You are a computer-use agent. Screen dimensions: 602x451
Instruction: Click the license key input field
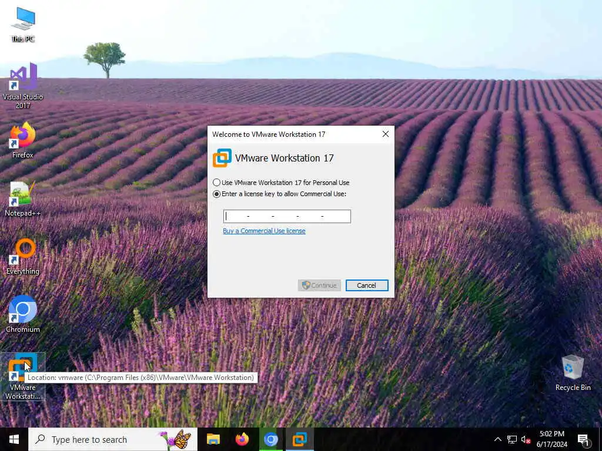pos(287,216)
